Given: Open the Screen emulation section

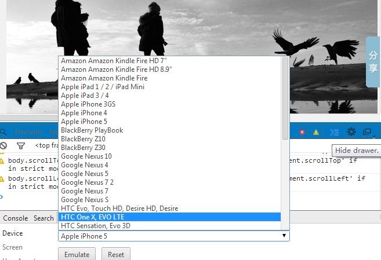Looking at the screenshot, I should click(x=12, y=247).
